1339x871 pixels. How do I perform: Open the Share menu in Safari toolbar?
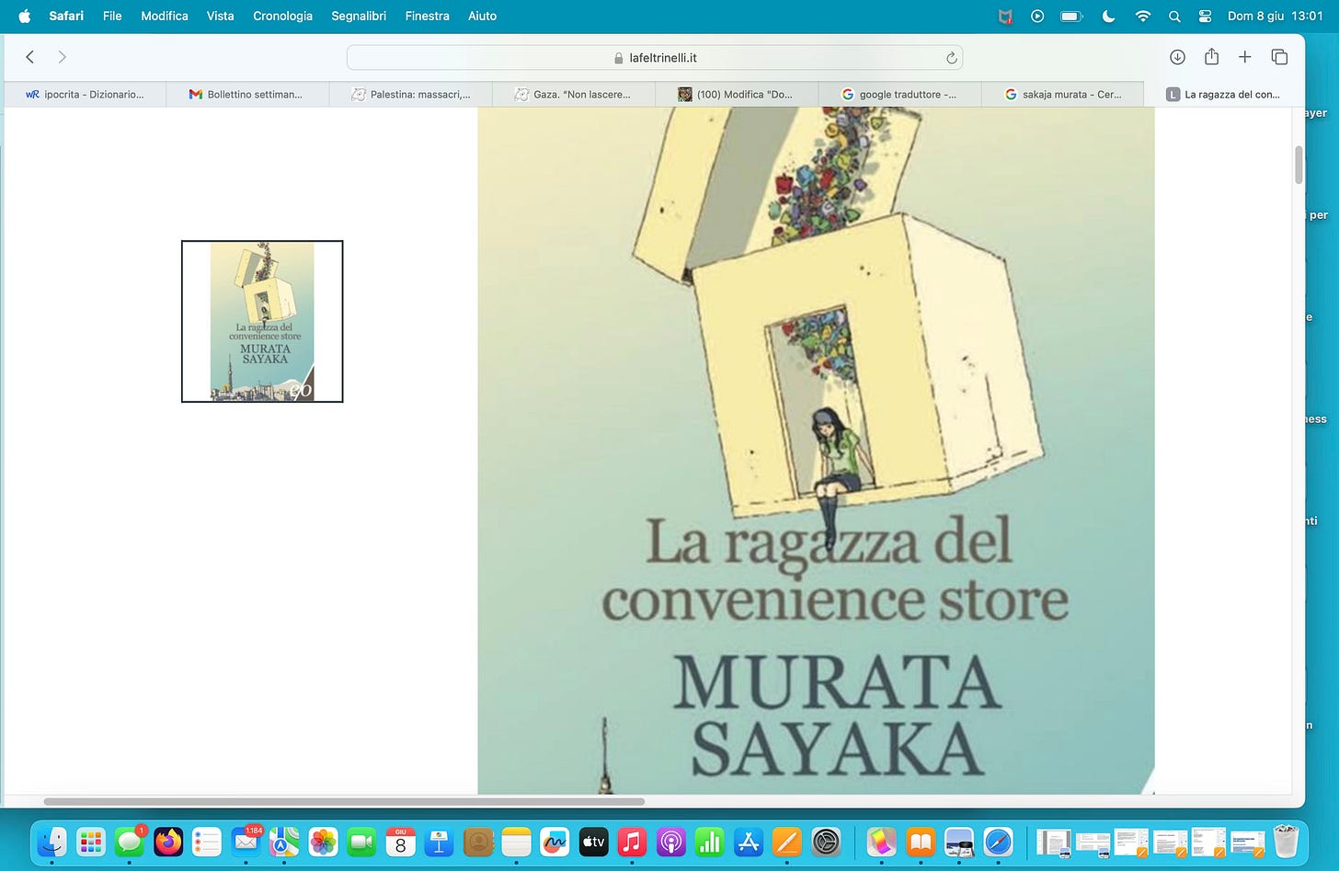[1211, 56]
